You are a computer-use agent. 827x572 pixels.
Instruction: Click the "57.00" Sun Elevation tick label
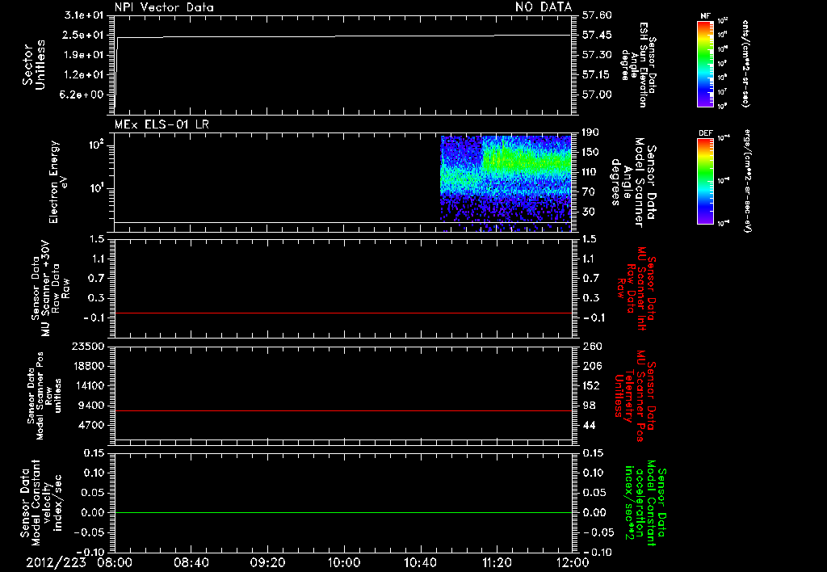pos(597,95)
